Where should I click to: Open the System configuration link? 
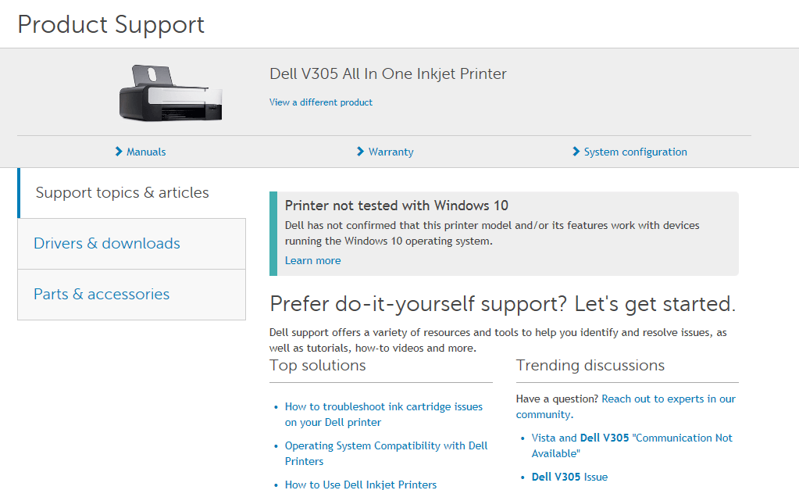[x=636, y=152]
